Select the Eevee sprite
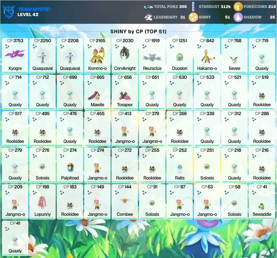277x258 pixels. tap(234, 60)
